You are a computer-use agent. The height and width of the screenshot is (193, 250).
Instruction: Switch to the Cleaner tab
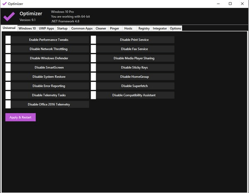click(x=101, y=28)
